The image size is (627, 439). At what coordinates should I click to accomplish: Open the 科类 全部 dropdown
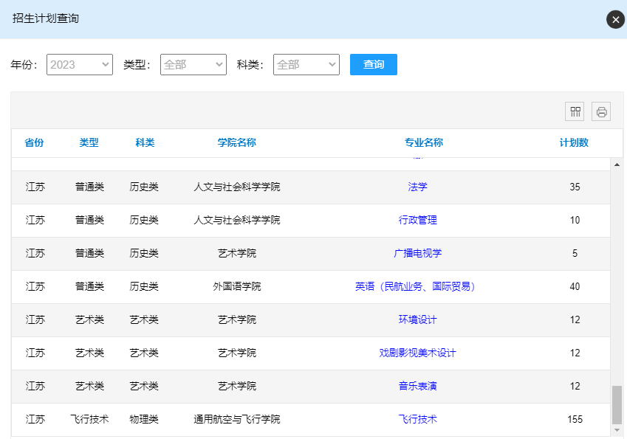point(306,65)
